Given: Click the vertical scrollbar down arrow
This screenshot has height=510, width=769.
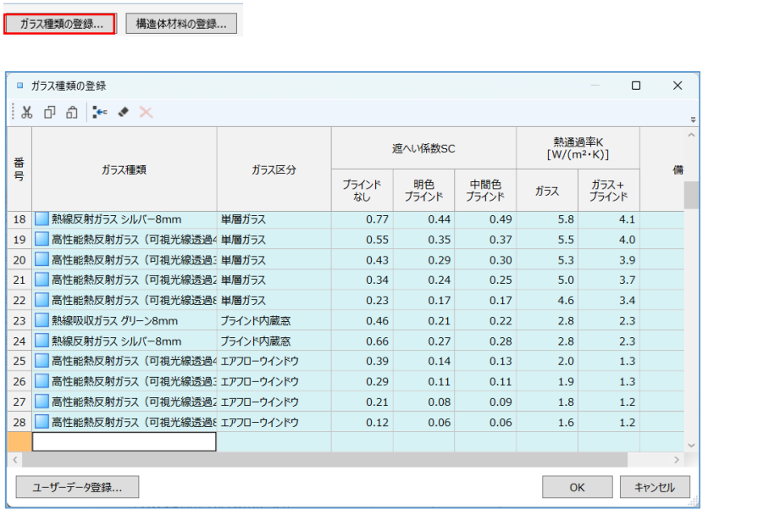Looking at the screenshot, I should 691,444.
